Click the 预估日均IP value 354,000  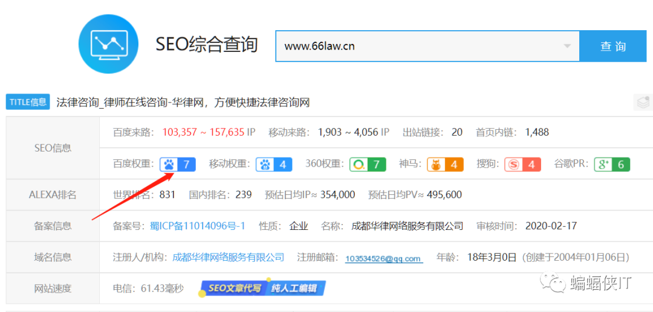(x=337, y=194)
